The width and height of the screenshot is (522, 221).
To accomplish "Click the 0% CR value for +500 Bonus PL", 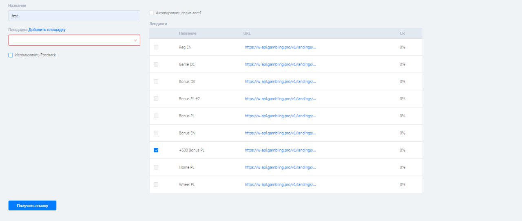I will (x=403, y=150).
